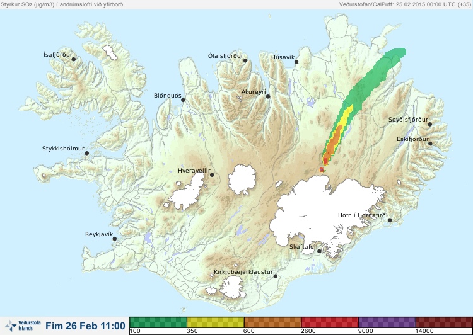Click the 'Hveravellir' label
The width and height of the screenshot is (473, 335).
tap(194, 171)
